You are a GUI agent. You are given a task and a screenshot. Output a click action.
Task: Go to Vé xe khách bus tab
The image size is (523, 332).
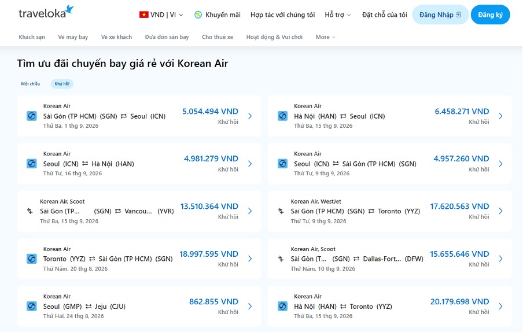point(116,37)
